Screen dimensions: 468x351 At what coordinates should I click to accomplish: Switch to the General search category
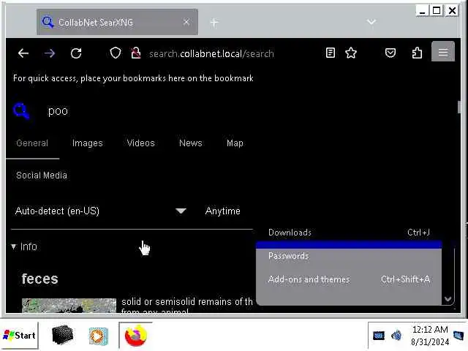point(32,143)
